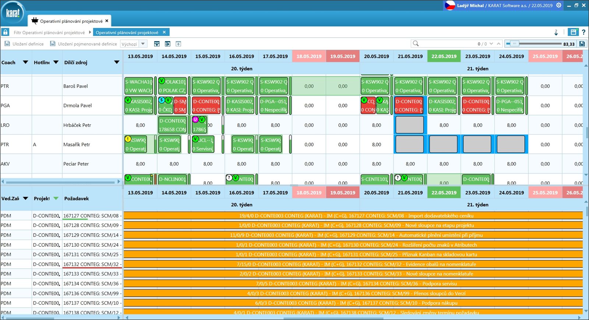The height and width of the screenshot is (320, 589).
Task: Close the Operativní plánování projektové sub-tab
Action: pyautogui.click(x=164, y=32)
